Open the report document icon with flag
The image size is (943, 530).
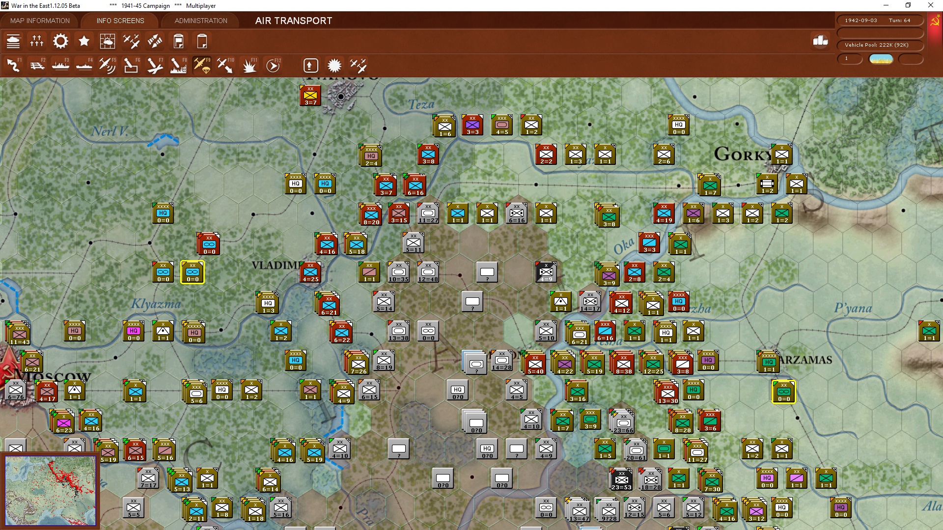coord(178,41)
